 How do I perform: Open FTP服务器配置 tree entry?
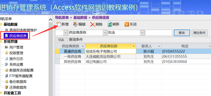point(21,76)
